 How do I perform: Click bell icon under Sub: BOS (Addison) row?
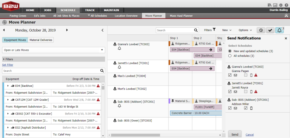119,106
